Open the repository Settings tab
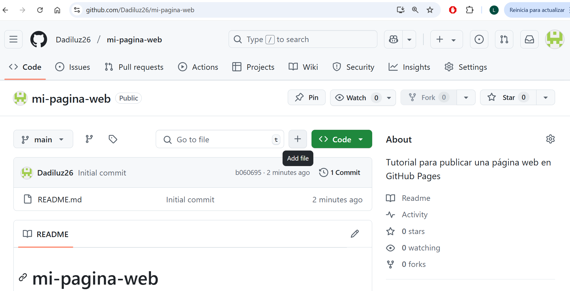The height and width of the screenshot is (291, 570). pyautogui.click(x=466, y=67)
